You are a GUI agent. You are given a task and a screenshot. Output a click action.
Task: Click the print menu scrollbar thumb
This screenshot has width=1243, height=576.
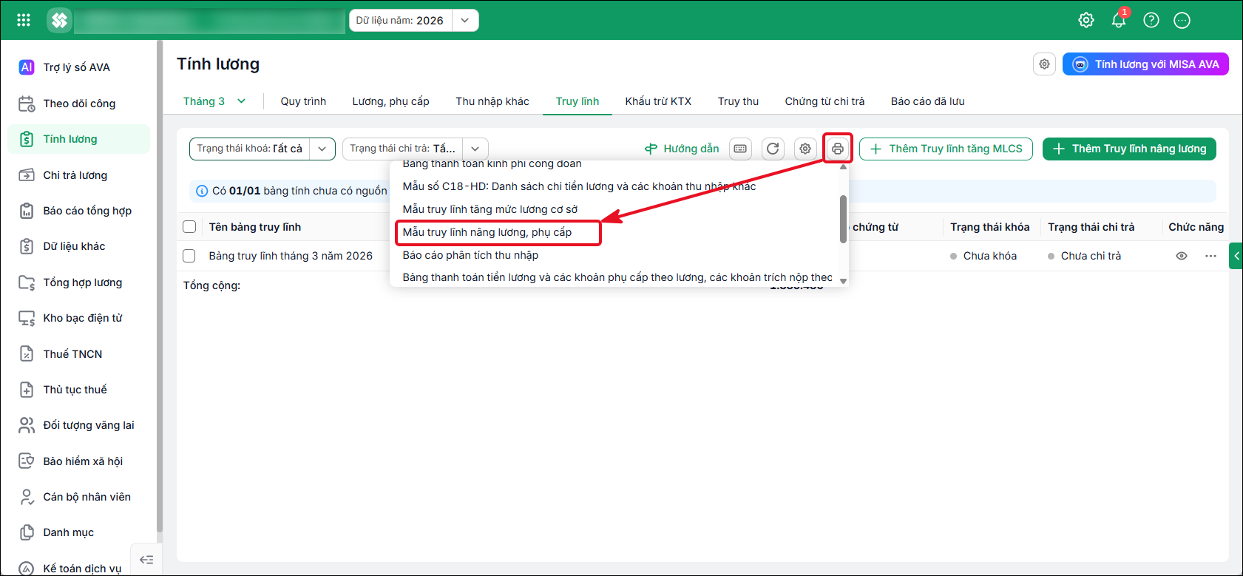[x=843, y=219]
